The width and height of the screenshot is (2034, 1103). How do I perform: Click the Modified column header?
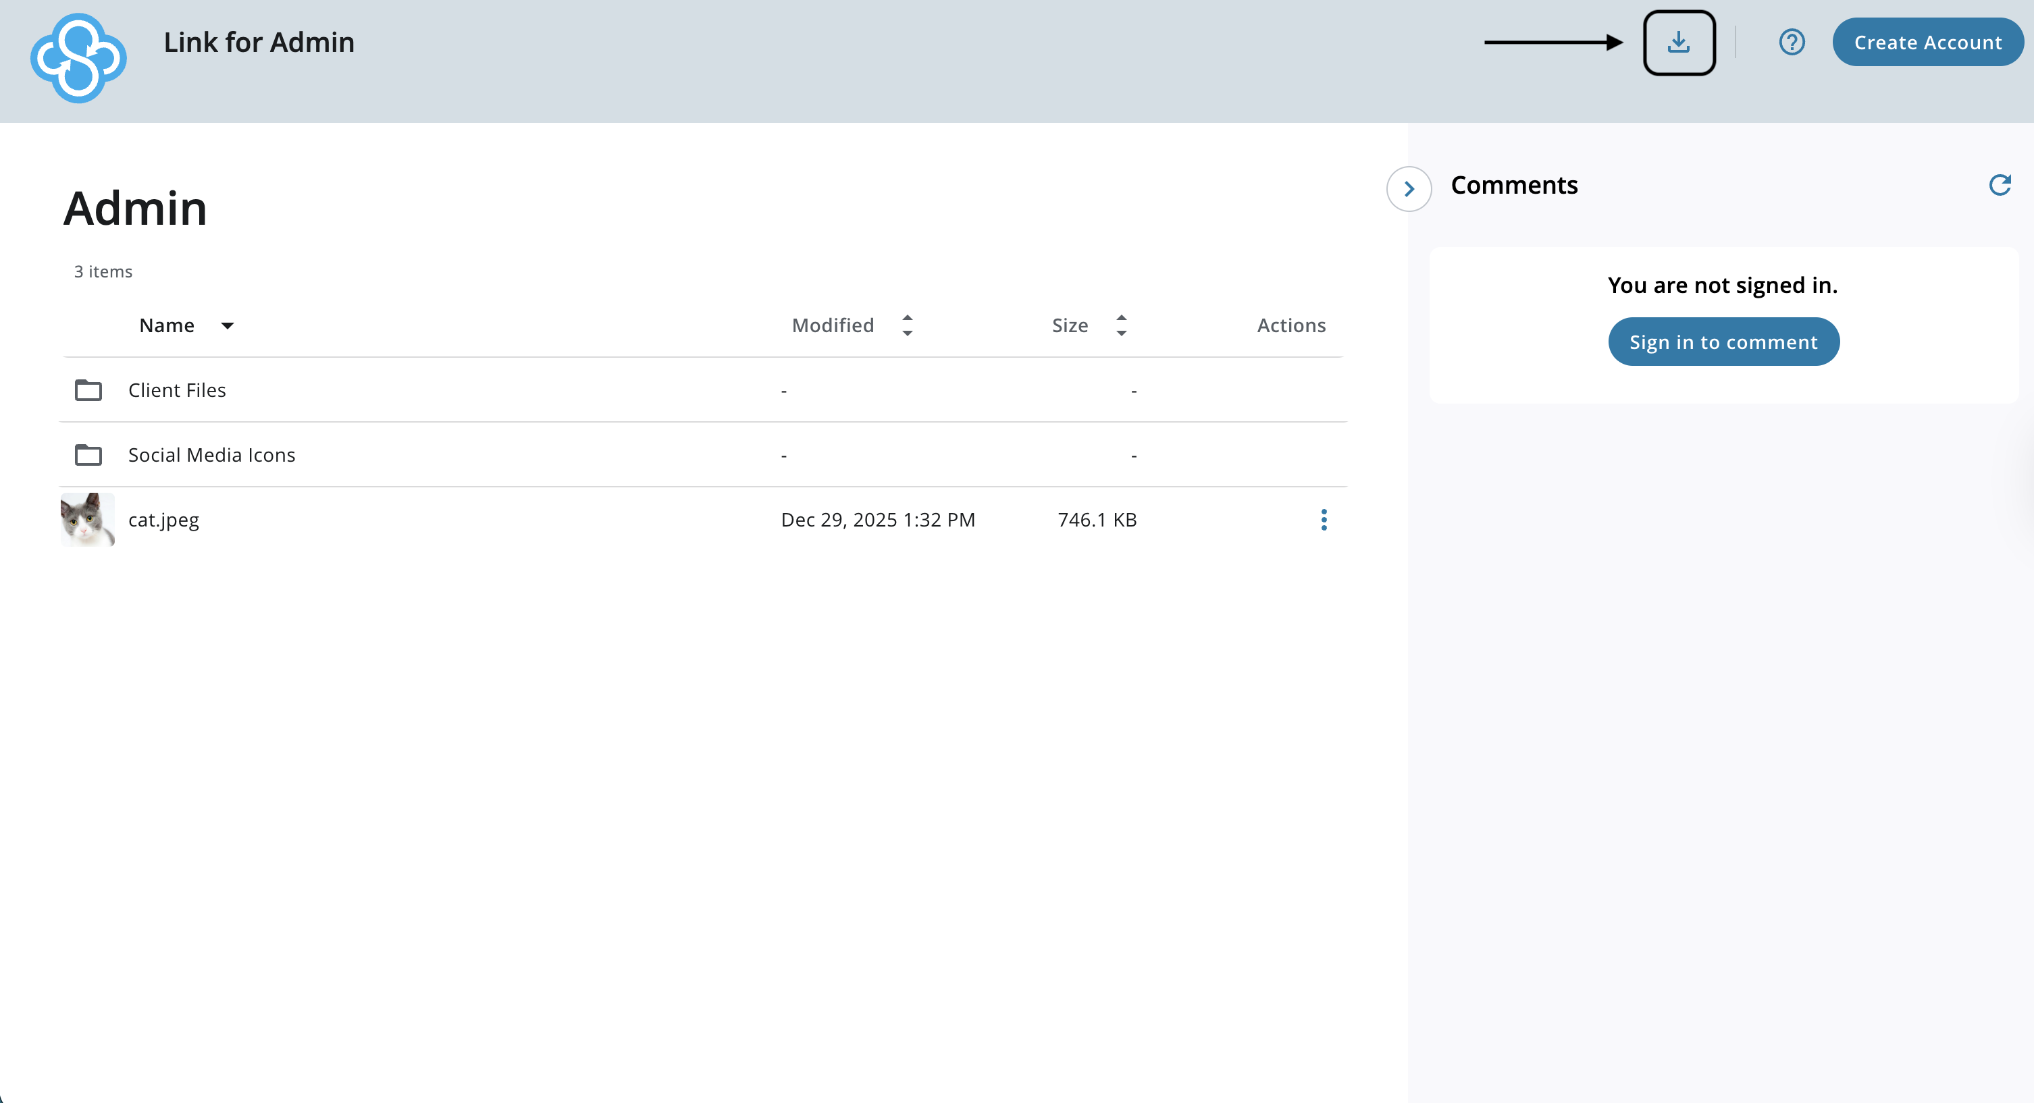(x=832, y=325)
